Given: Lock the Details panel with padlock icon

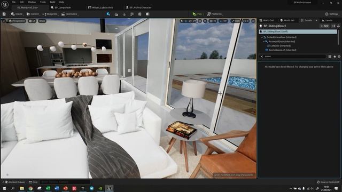Looking at the screenshot, I should (x=338, y=26).
